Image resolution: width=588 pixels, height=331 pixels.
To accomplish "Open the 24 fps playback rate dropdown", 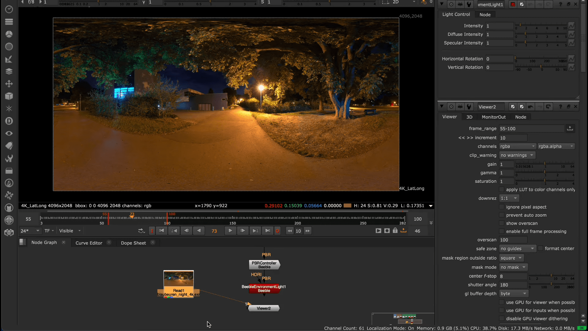I will (x=30, y=231).
